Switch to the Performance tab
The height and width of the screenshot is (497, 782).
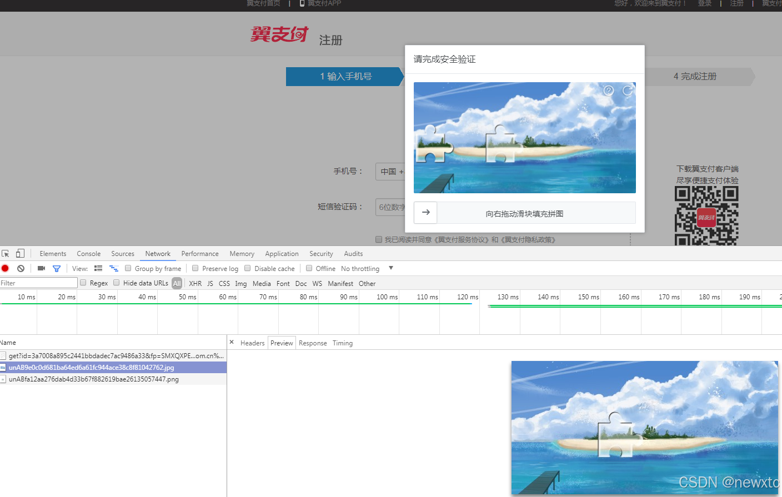click(200, 254)
